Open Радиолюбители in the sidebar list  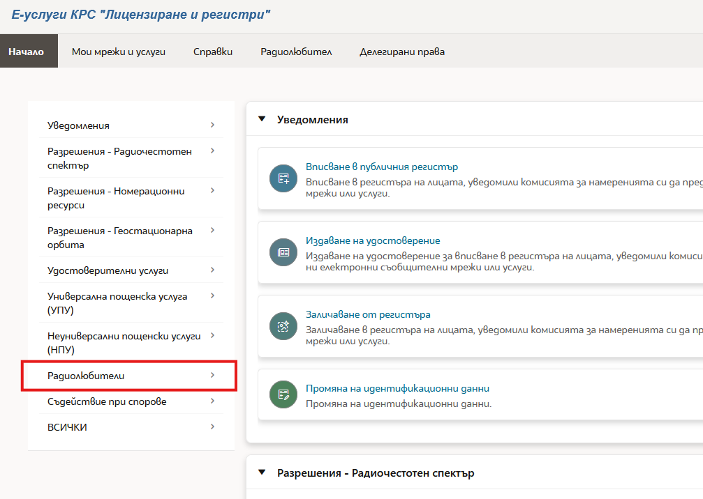click(86, 376)
